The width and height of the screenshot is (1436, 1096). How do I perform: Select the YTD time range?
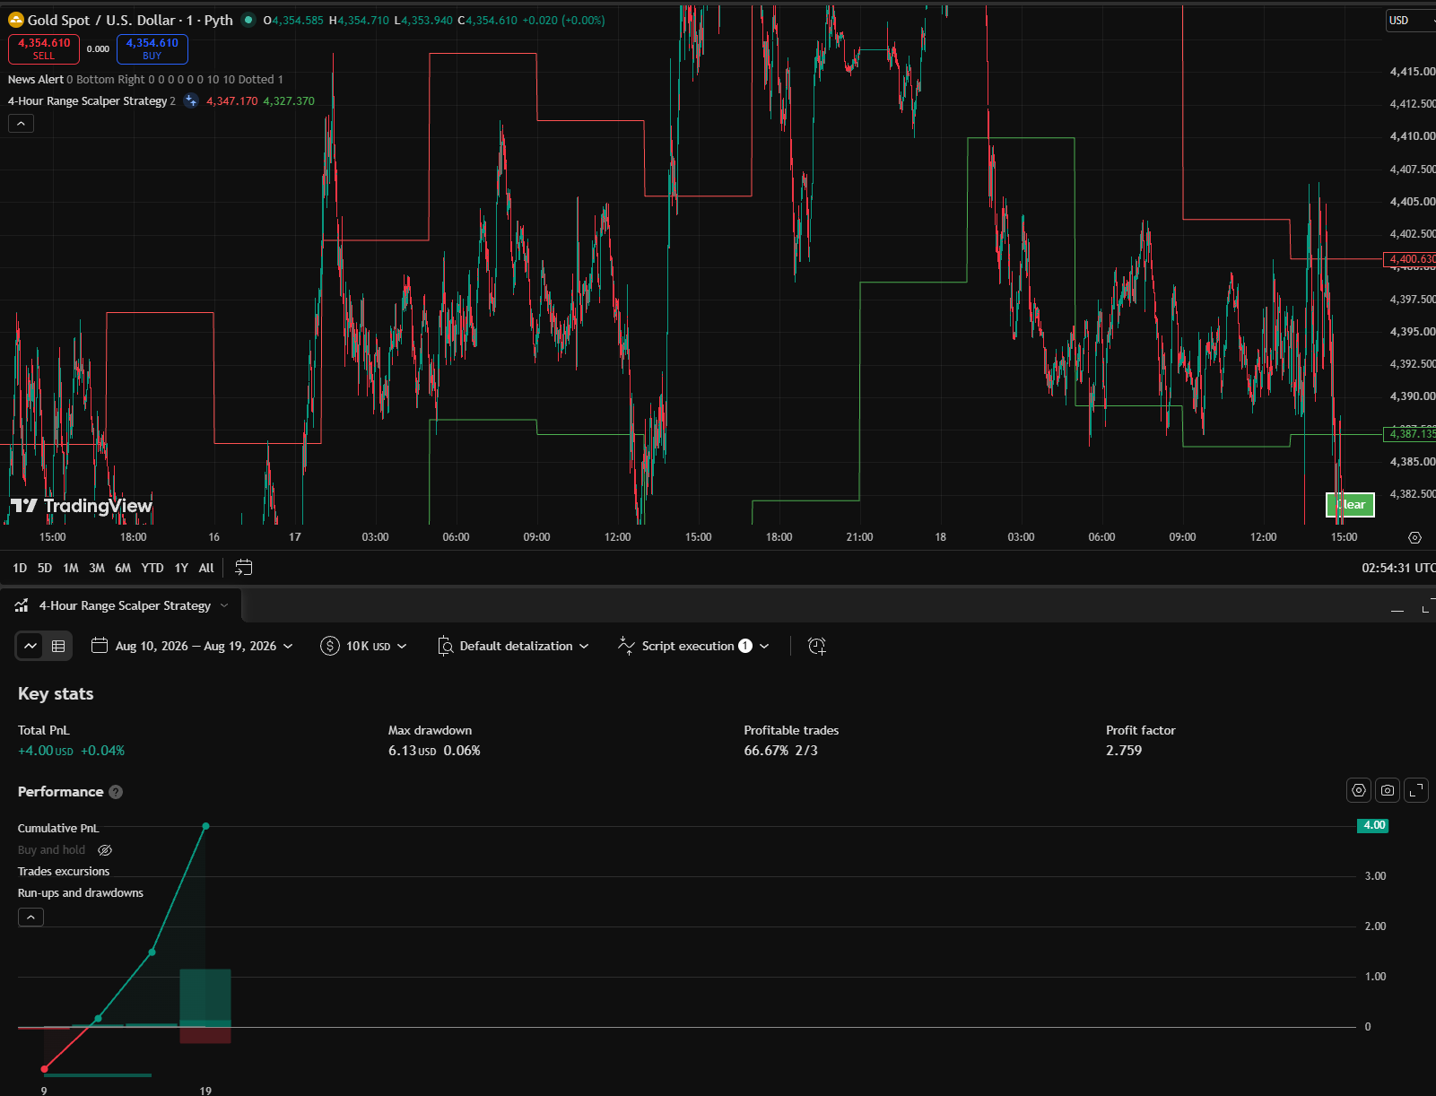[152, 568]
